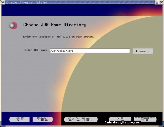This screenshot has width=164, height=127.
Task: Proceed with the 다음 (Next) button
Action: (145, 119)
